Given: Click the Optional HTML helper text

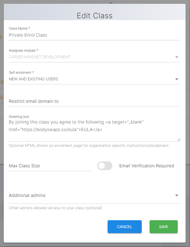Looking at the screenshot, I should tap(88, 146).
